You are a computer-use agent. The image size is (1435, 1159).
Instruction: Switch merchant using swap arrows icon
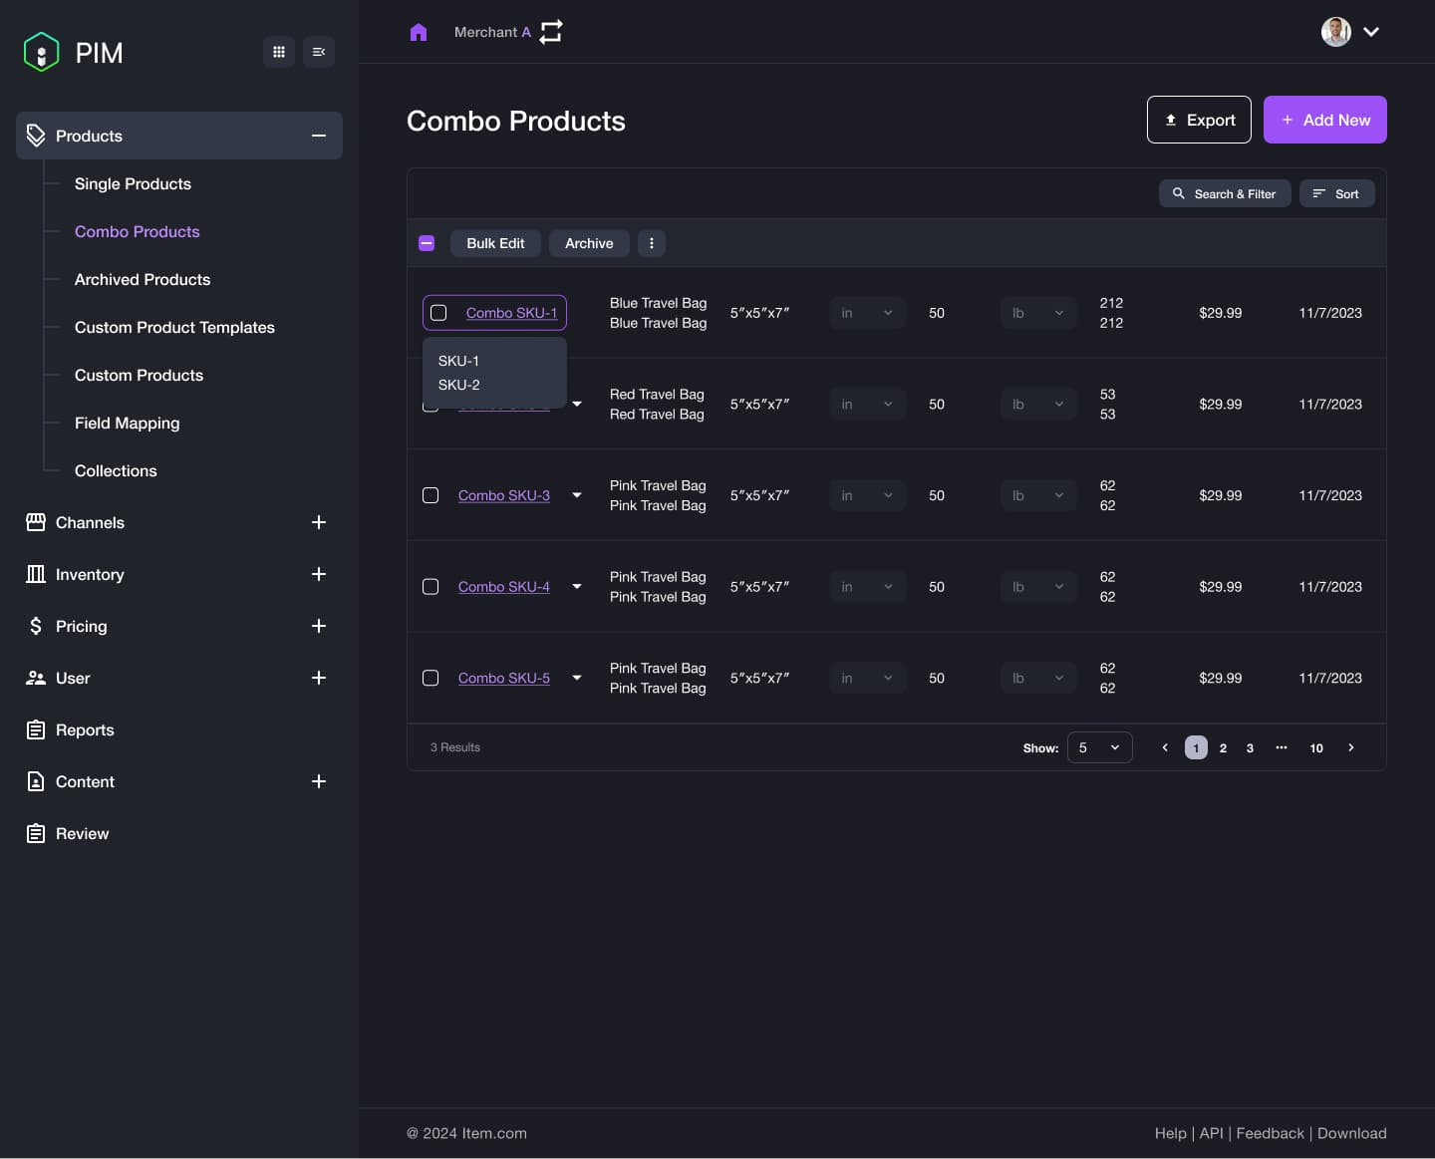(551, 32)
